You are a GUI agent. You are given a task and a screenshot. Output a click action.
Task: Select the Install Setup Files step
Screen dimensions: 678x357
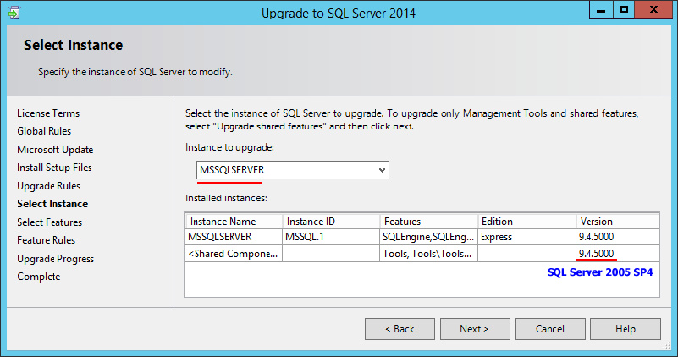(x=54, y=168)
